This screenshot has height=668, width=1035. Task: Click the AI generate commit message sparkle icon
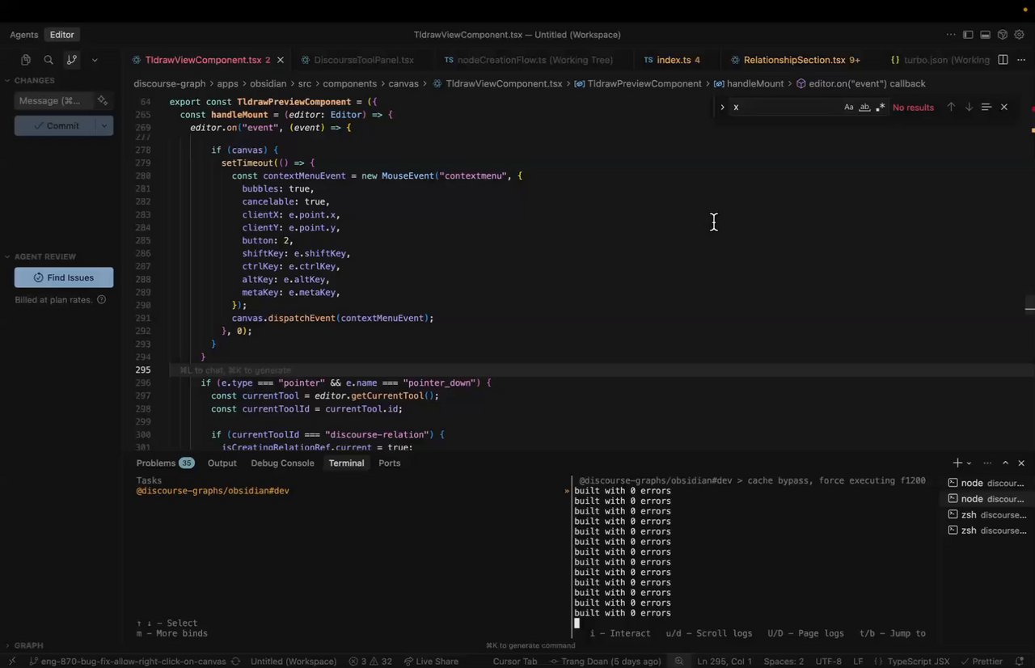point(103,101)
